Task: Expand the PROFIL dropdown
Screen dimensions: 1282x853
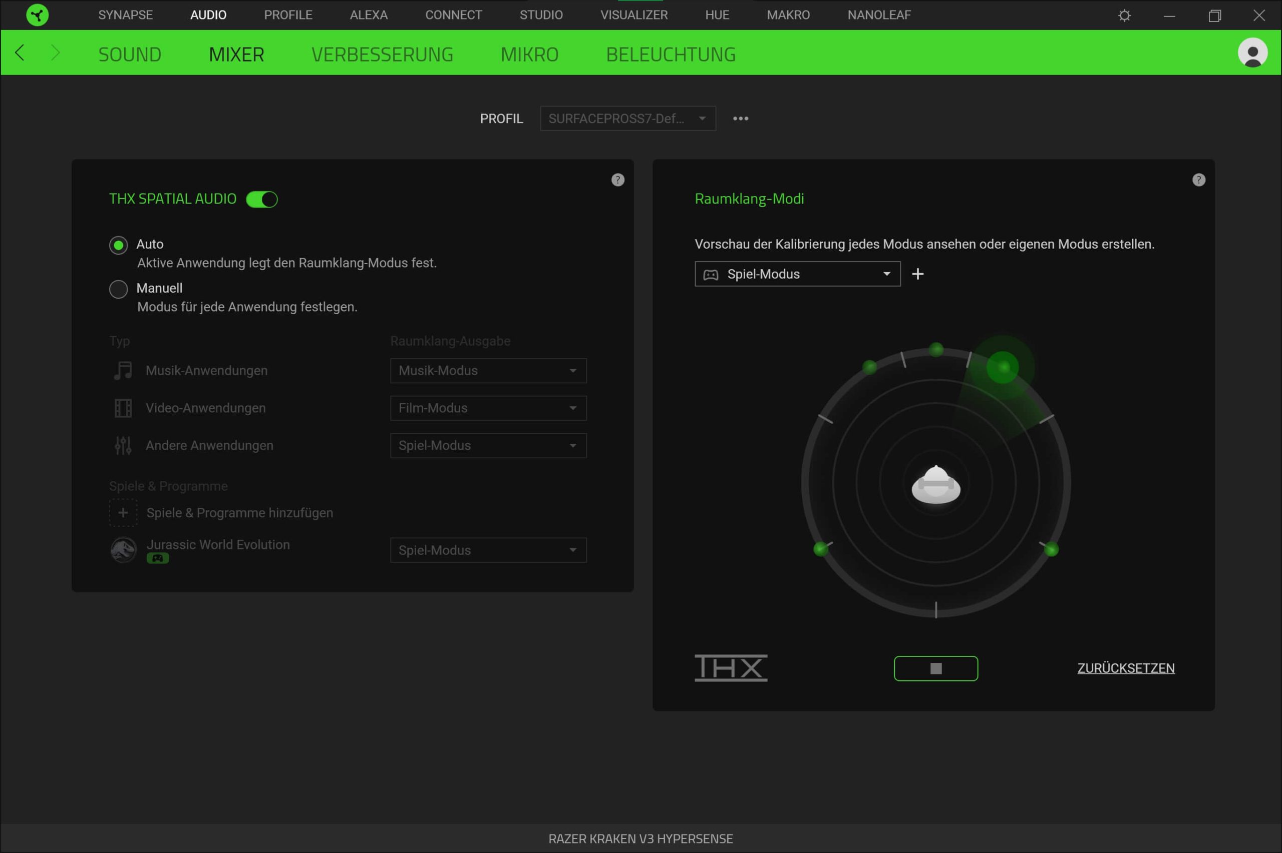Action: point(627,119)
